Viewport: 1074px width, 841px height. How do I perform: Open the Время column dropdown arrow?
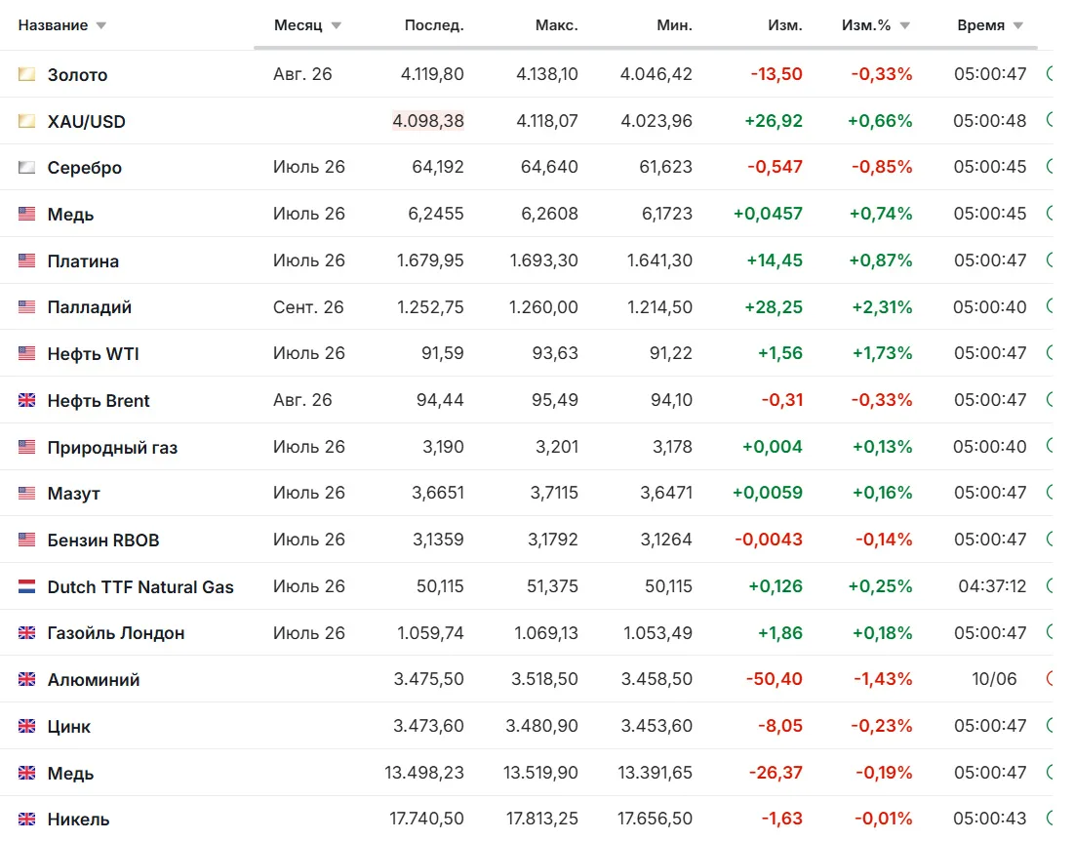[1017, 26]
